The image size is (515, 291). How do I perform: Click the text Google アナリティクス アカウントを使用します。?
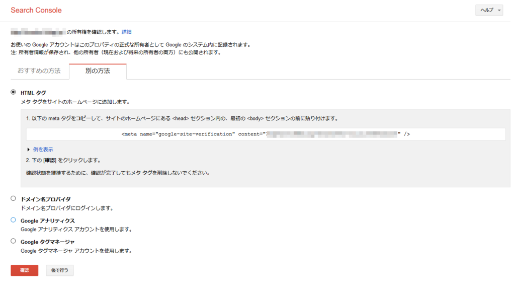77,229
